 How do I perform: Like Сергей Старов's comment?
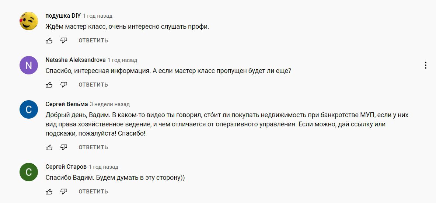click(x=49, y=192)
